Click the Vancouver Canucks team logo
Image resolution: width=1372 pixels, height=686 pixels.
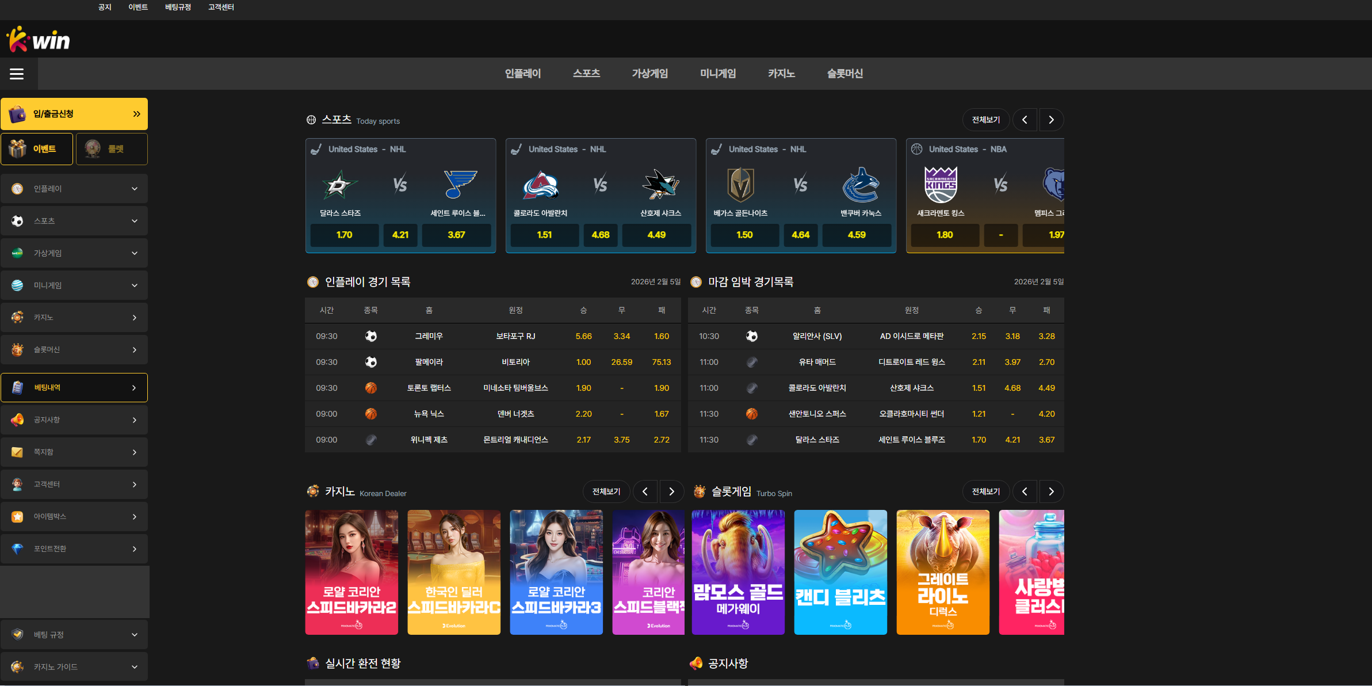(861, 185)
